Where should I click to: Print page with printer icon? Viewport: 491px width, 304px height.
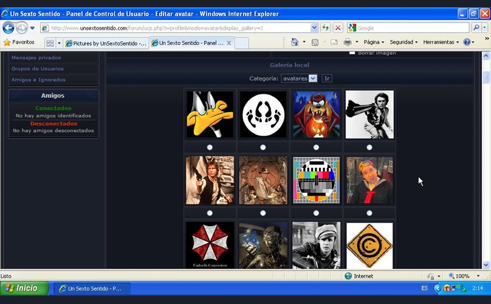coord(348,42)
